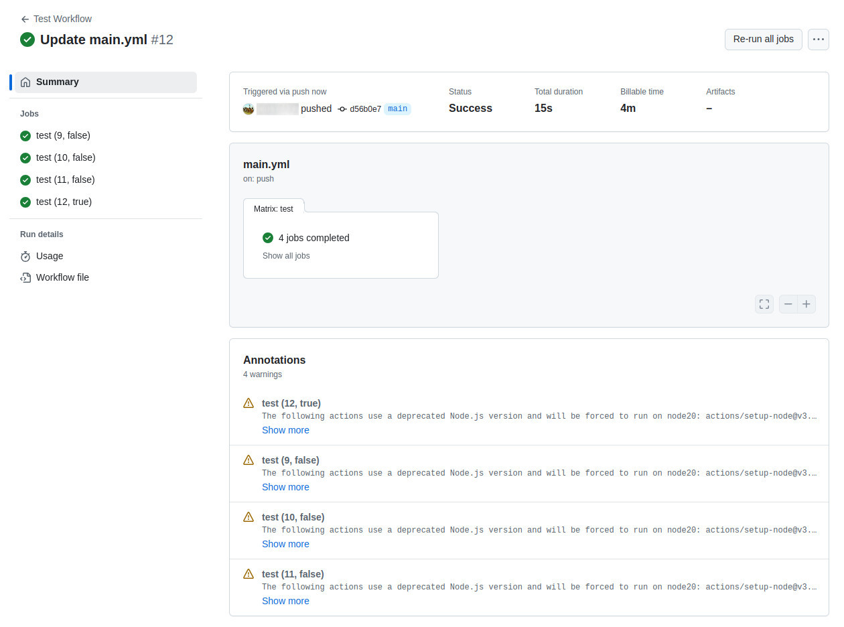Viewport: 844px width, 627px height.
Task: Zoom out the workflow graph
Action: [x=788, y=304]
